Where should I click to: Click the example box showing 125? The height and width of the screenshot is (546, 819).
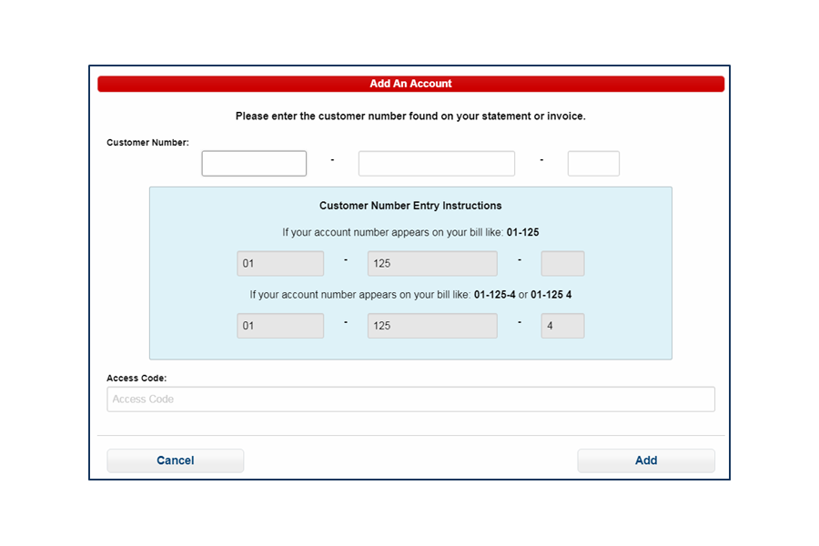point(431,263)
